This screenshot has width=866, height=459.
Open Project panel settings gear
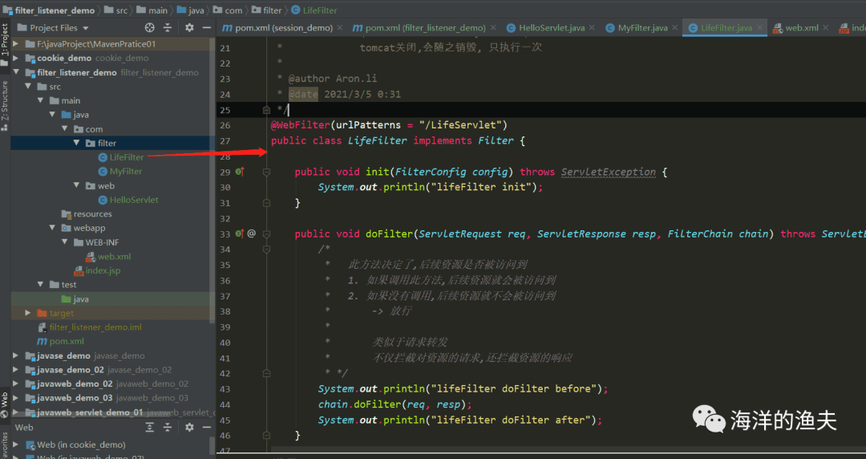coord(189,27)
